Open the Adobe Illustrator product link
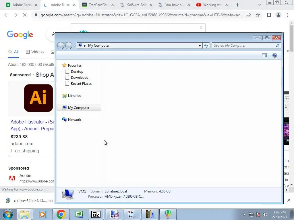Screen dimensions: 294x220 (32, 125)
